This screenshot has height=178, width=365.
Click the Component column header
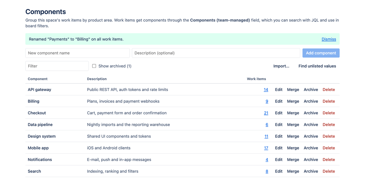coord(37,79)
